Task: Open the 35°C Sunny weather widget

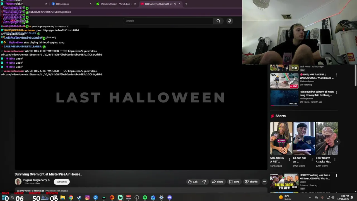Action: coord(285,198)
